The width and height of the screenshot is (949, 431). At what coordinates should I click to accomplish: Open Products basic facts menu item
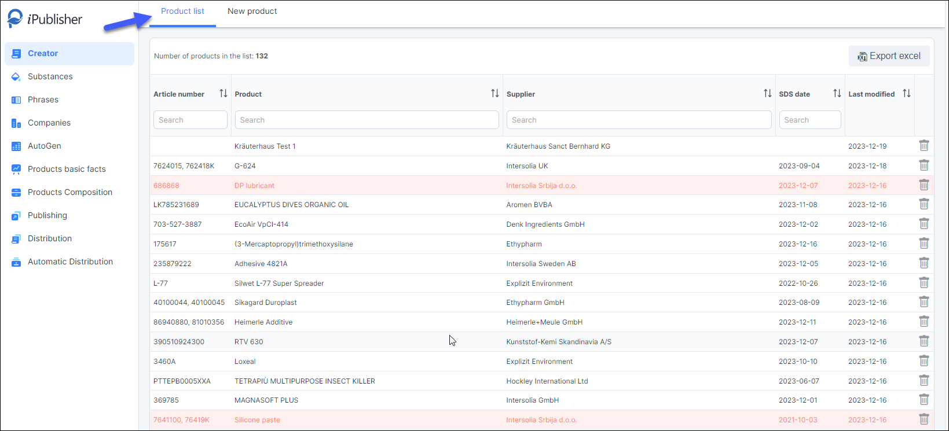pyautogui.click(x=67, y=169)
